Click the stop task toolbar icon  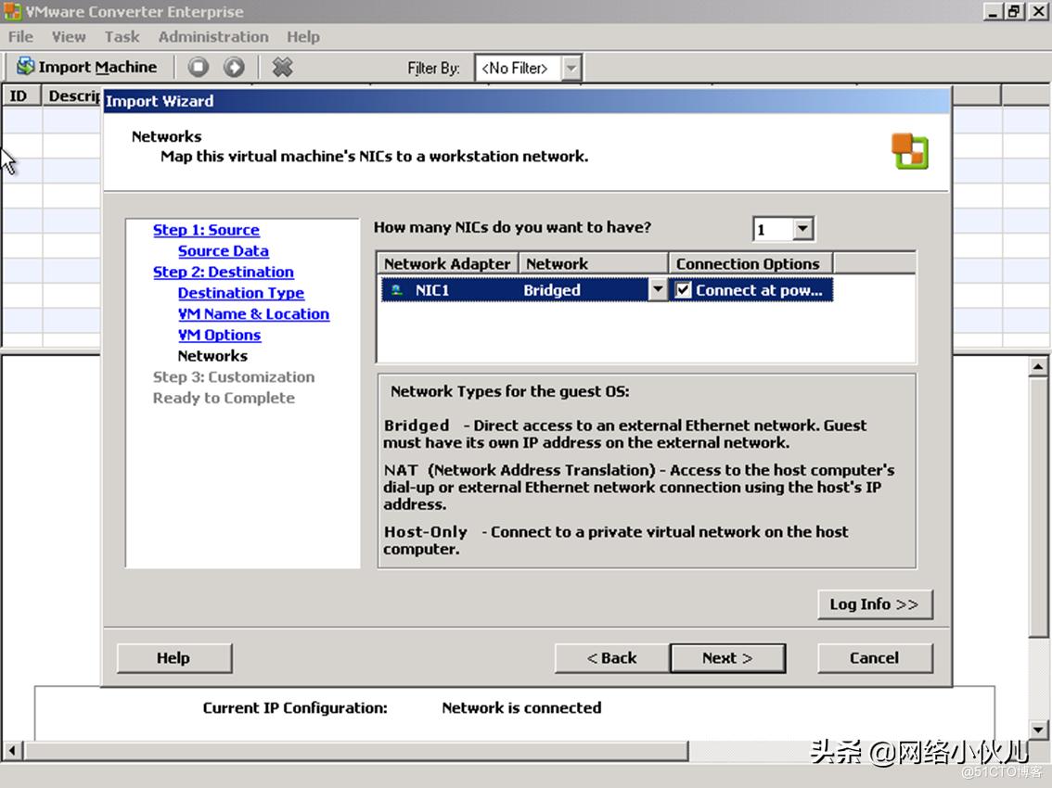199,67
